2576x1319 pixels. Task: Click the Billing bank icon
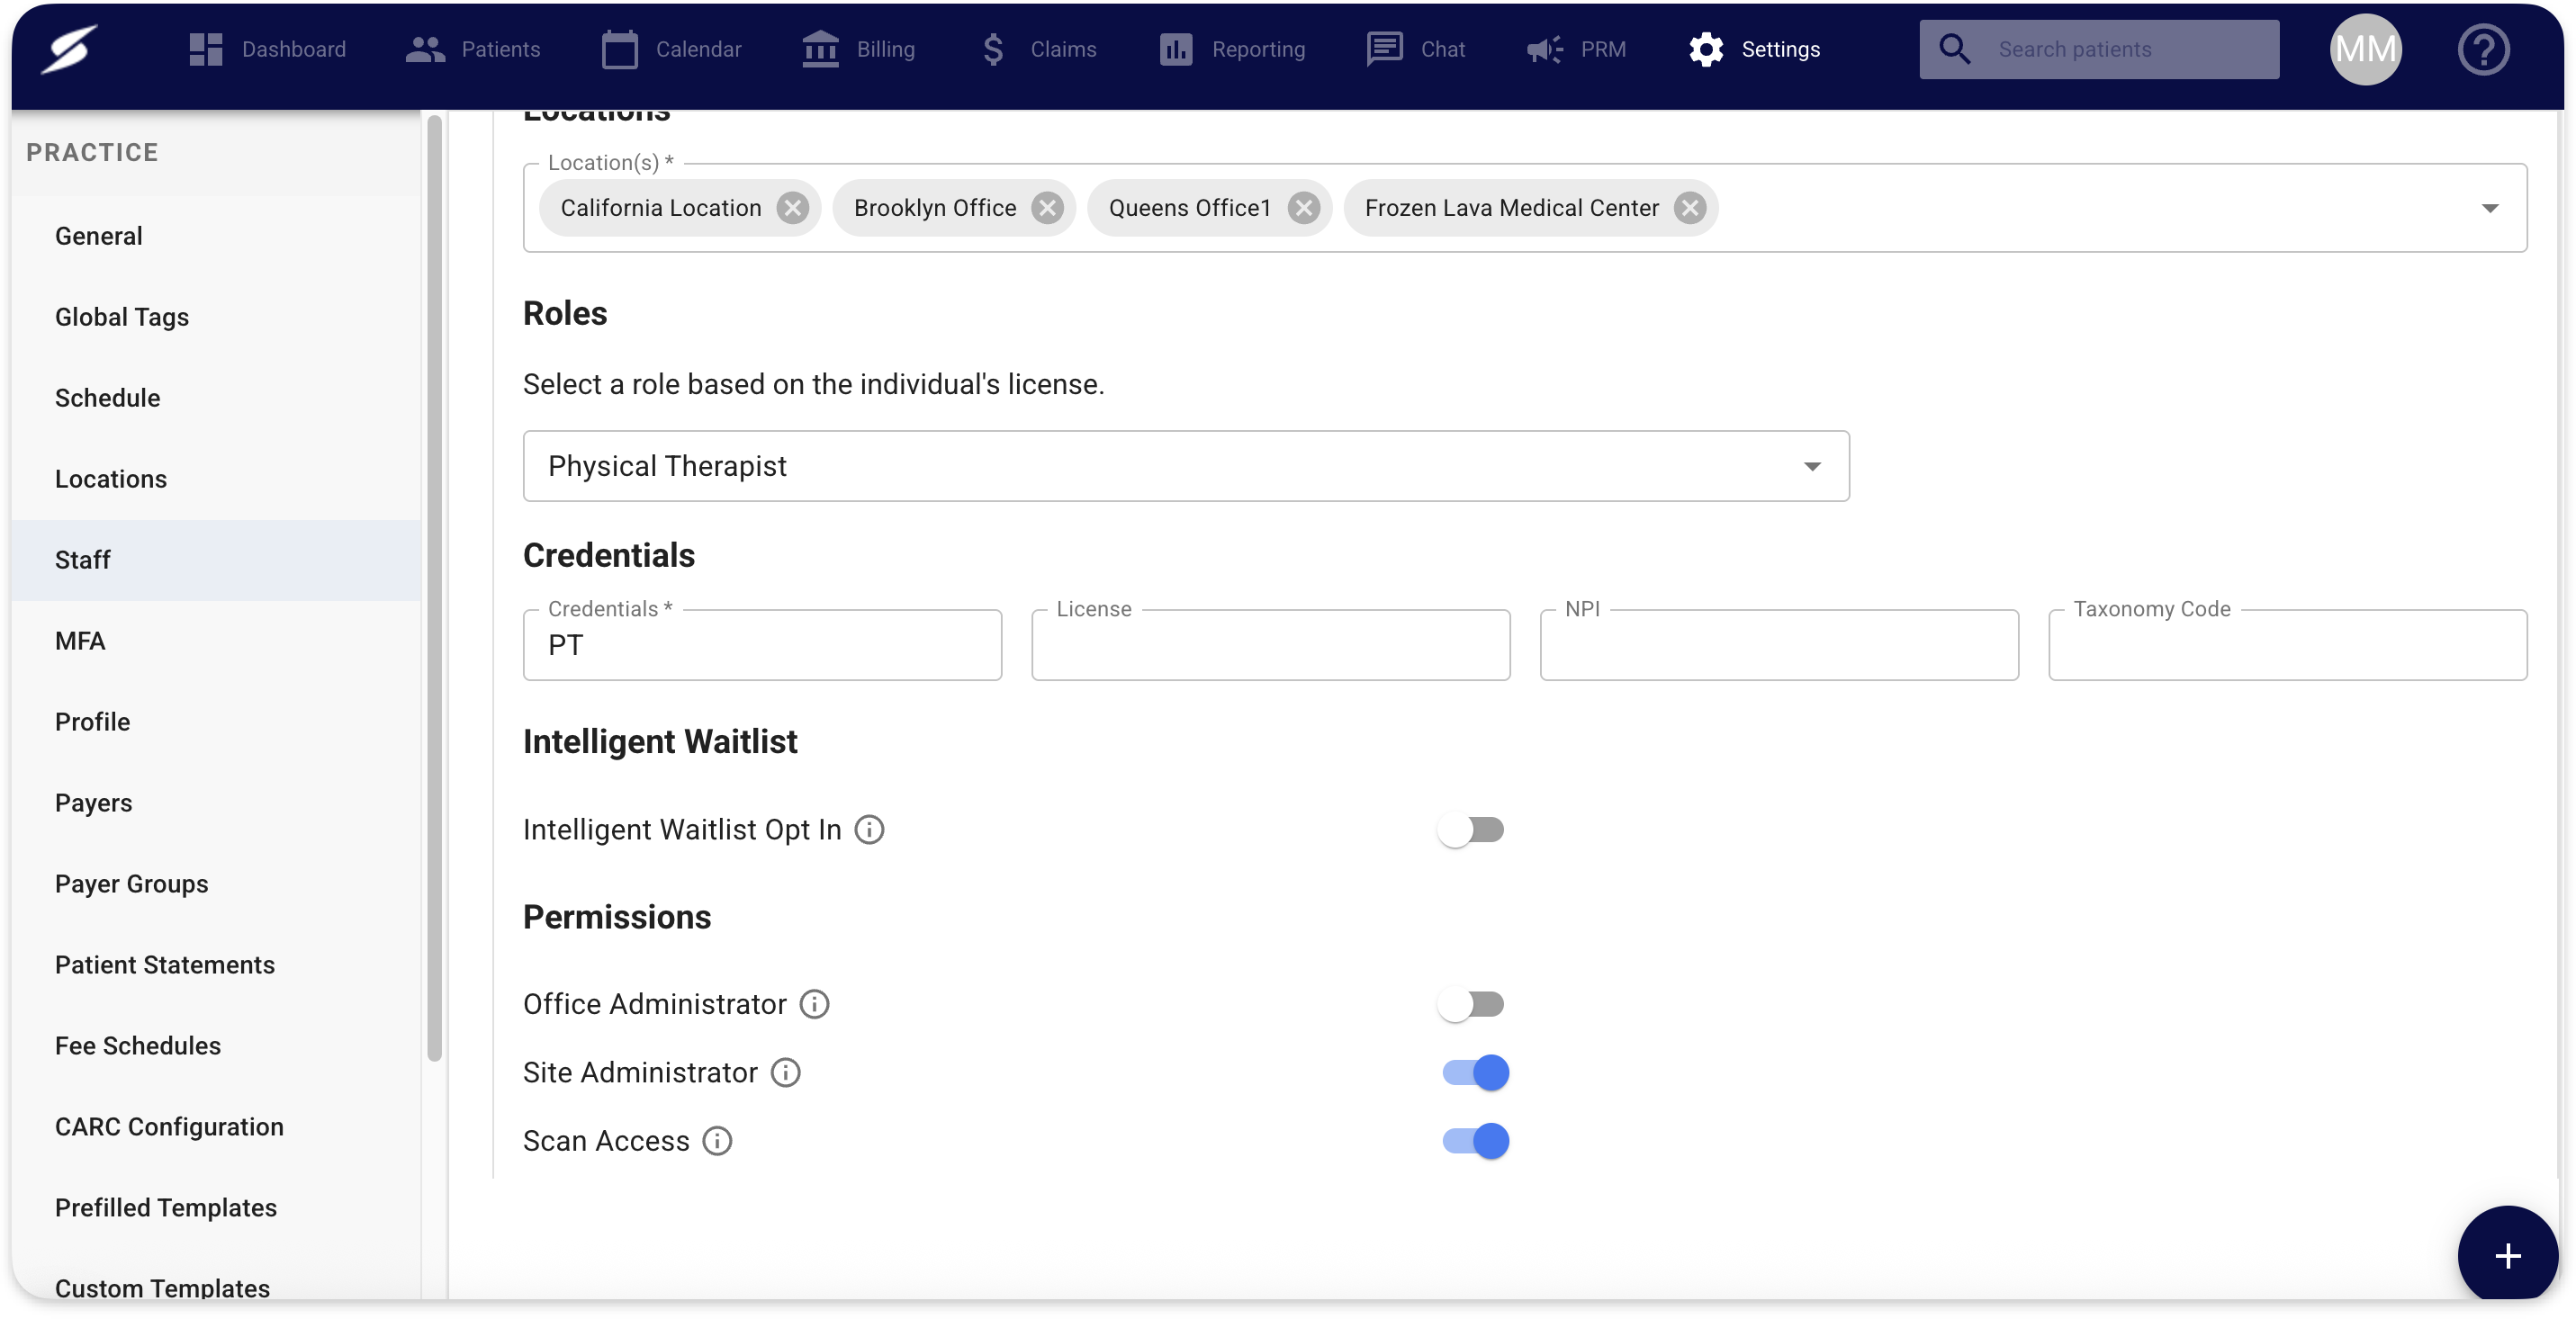[x=820, y=49]
